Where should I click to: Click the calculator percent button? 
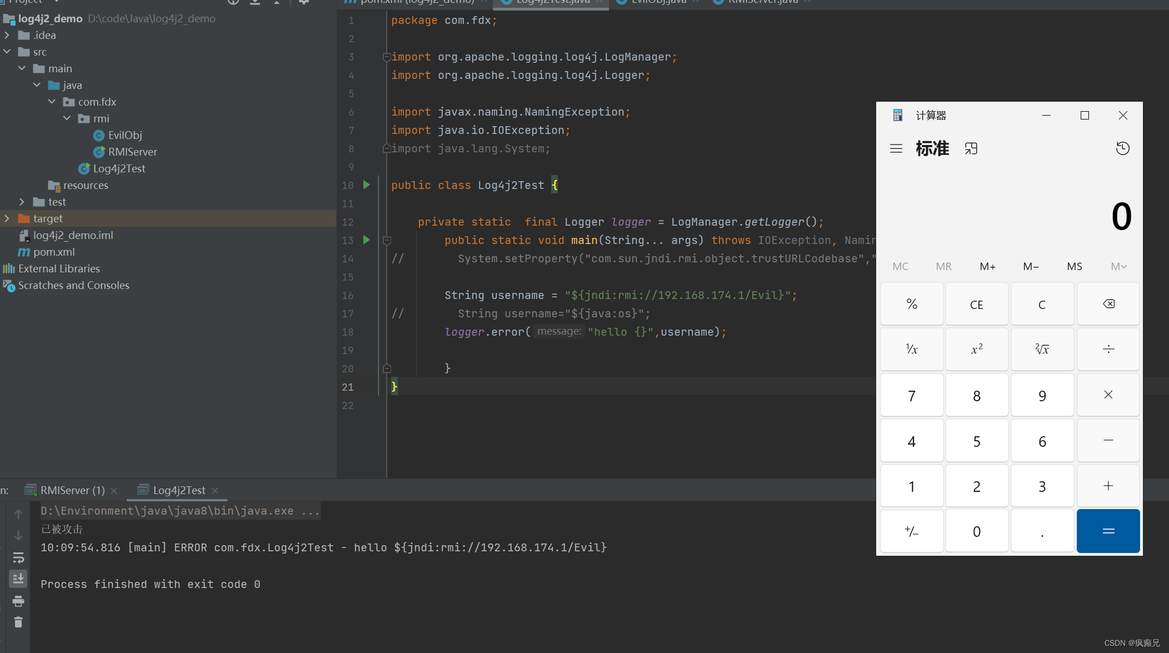pyautogui.click(x=912, y=305)
